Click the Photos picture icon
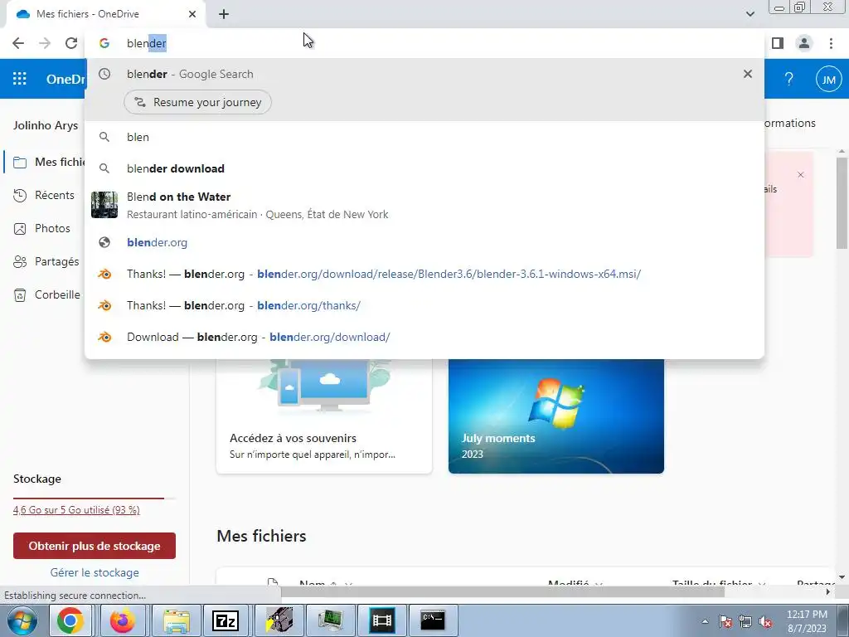Image resolution: width=849 pixels, height=637 pixels. pyautogui.click(x=20, y=229)
